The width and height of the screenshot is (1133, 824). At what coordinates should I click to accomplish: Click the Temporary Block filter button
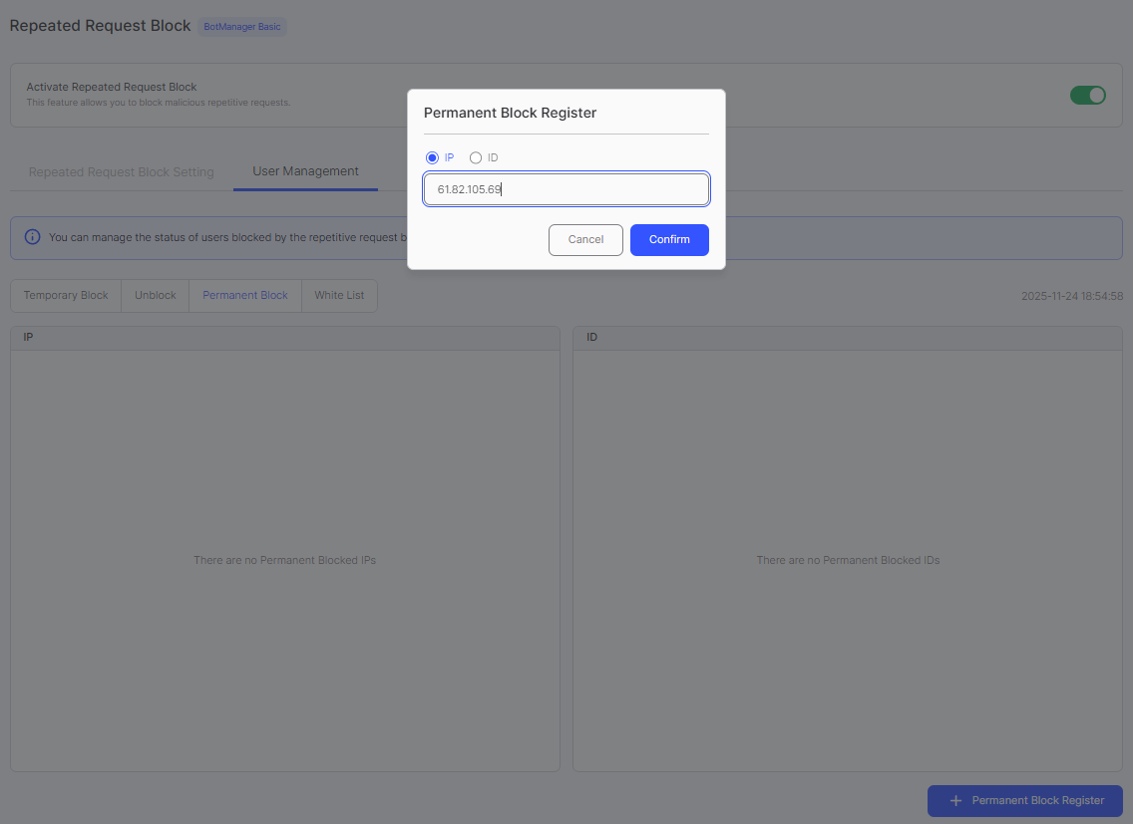(65, 295)
